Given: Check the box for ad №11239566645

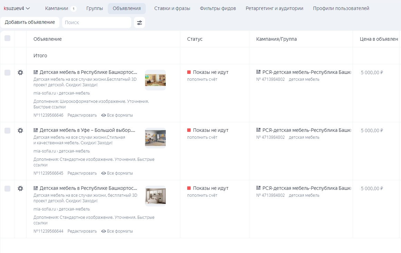Looking at the screenshot, I should [x=7, y=130].
